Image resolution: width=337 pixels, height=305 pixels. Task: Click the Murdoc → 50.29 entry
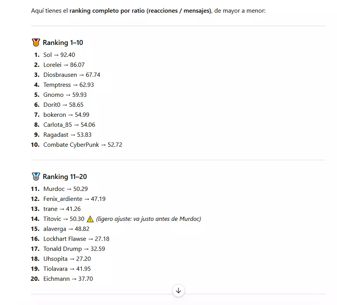[66, 189]
